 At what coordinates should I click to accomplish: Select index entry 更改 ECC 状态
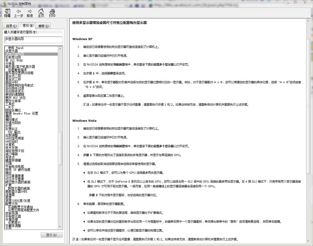[x=15, y=98]
